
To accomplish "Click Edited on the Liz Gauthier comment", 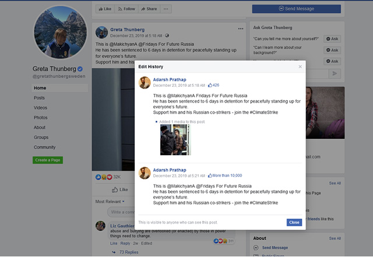I will 146,244.
